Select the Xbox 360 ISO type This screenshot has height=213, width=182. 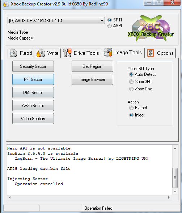point(131,82)
